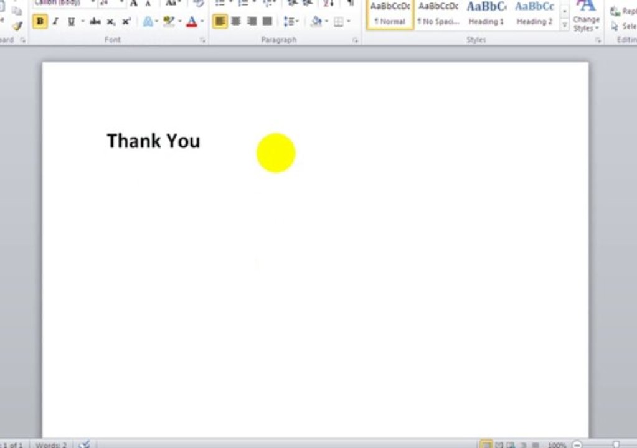Apply Text Highlight Color marker icon
637x448 pixels.
coord(169,22)
